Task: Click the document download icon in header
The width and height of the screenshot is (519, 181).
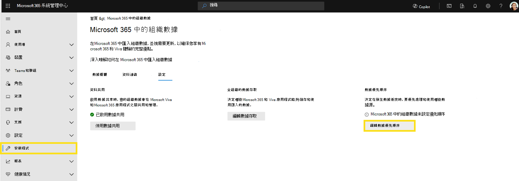Action: click(x=462, y=6)
